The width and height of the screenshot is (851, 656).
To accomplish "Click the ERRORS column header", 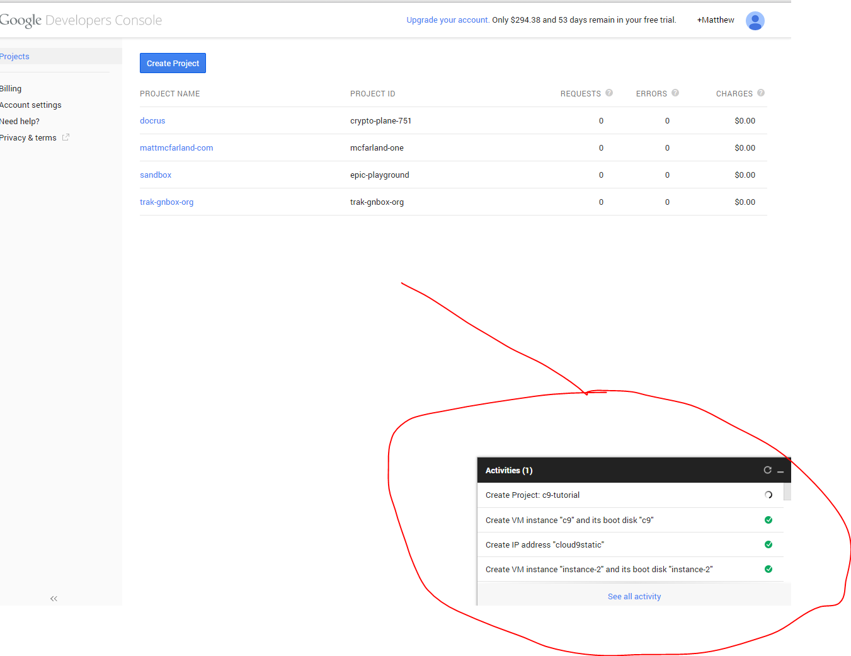I will pos(651,93).
